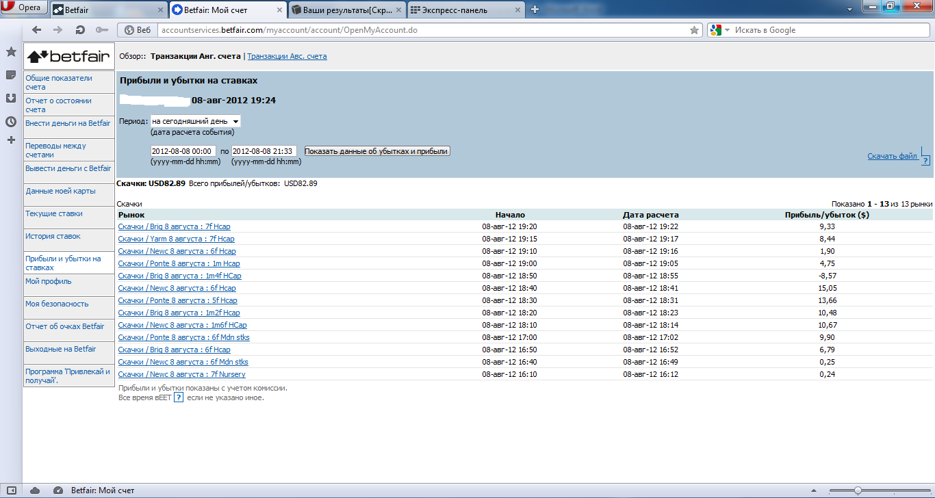Open 'Данные моей карты'

click(x=68, y=195)
